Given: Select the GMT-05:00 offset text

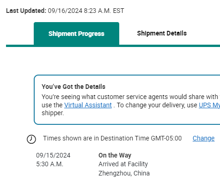Looking at the screenshot, I should (166, 138).
